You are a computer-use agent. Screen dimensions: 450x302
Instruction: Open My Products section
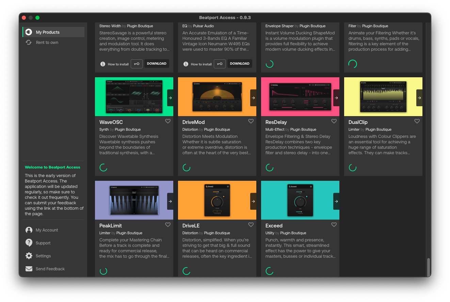tap(53, 32)
